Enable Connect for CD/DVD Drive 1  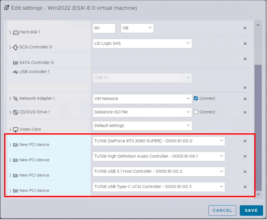pos(196,112)
